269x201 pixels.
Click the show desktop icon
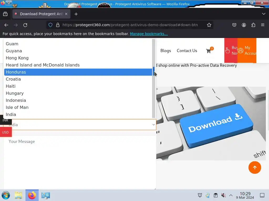click(262, 195)
